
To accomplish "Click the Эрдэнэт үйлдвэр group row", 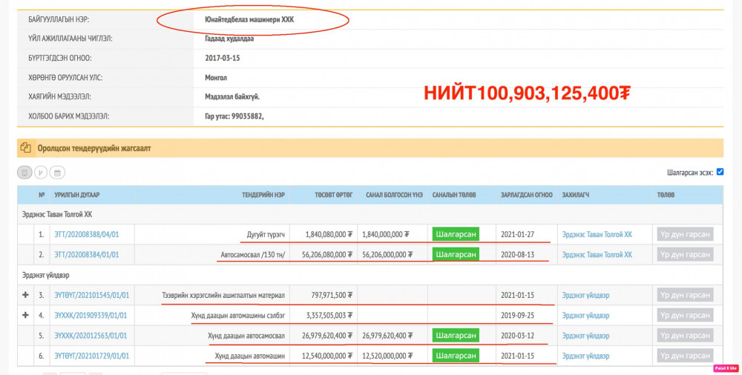I will point(370,275).
